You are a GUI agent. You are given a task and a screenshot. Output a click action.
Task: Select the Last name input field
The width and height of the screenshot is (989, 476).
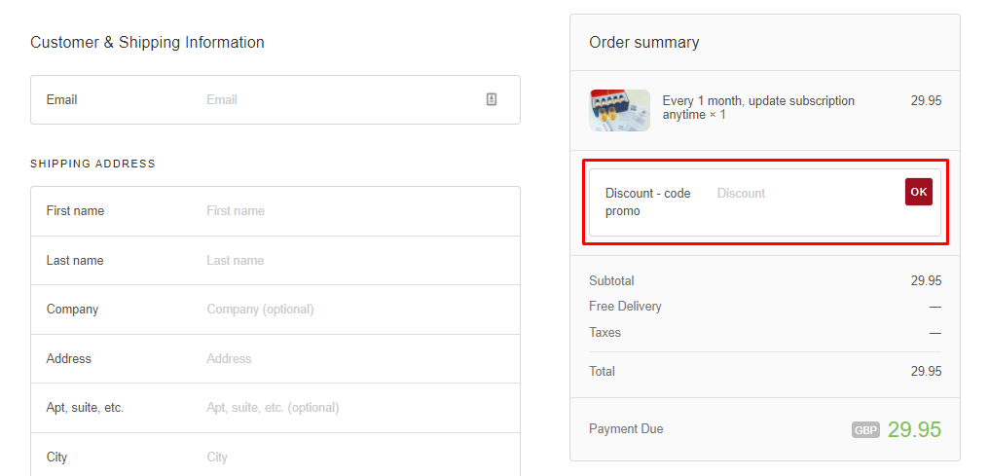[350, 261]
